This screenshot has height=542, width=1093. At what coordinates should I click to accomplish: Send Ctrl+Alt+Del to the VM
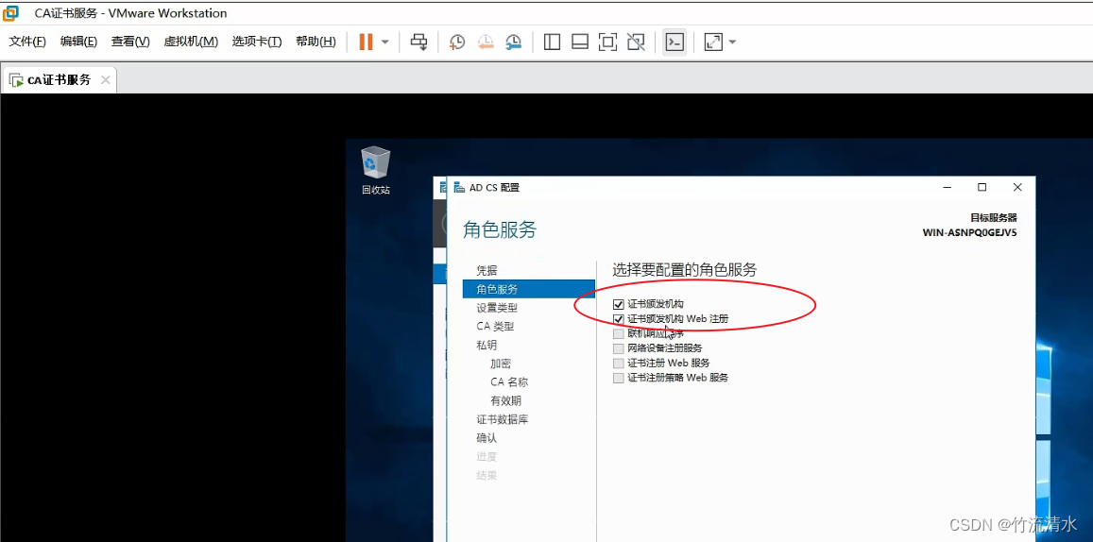tap(418, 42)
